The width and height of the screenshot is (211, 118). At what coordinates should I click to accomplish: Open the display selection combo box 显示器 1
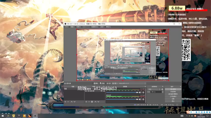pos(129,83)
